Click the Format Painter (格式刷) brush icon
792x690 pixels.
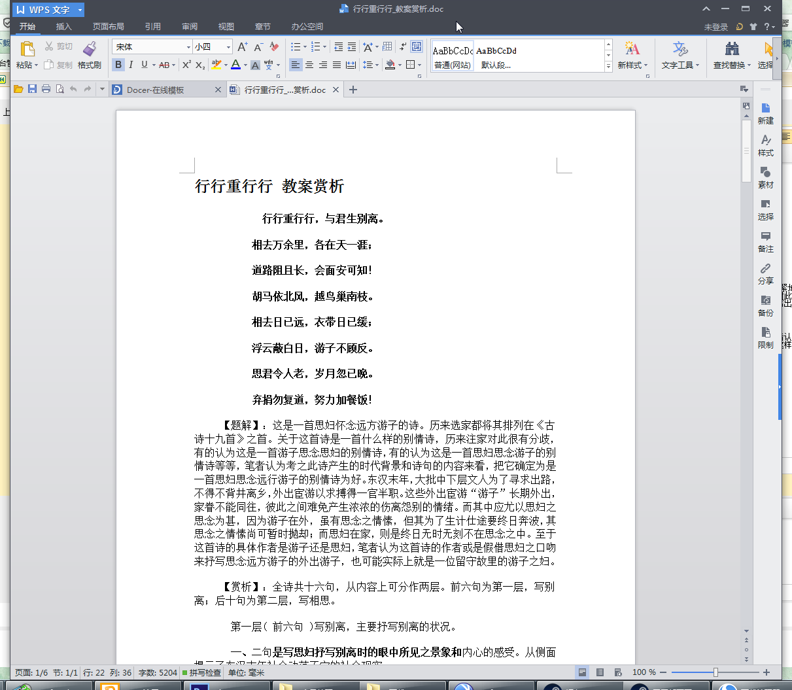90,48
